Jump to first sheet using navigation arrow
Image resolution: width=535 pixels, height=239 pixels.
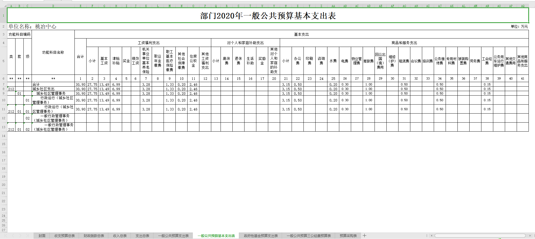5,236
